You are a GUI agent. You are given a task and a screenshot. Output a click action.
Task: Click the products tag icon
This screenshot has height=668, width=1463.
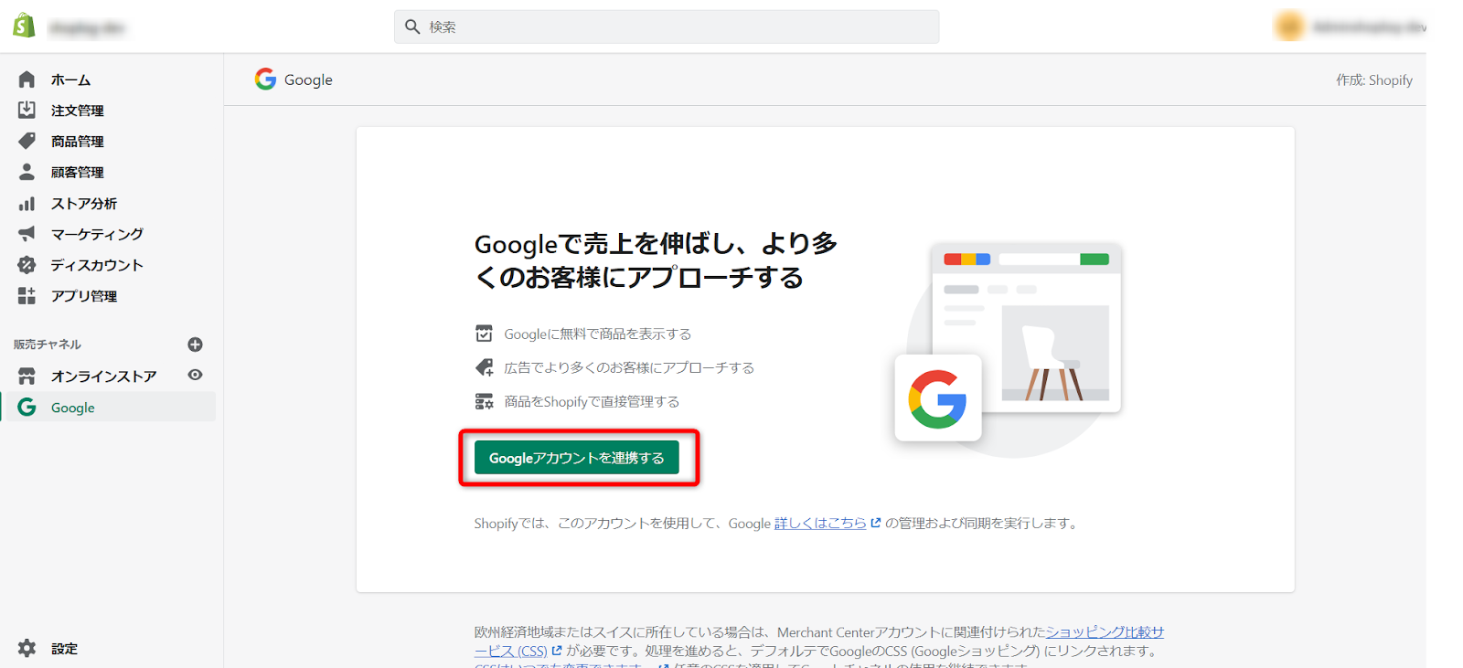[27, 141]
